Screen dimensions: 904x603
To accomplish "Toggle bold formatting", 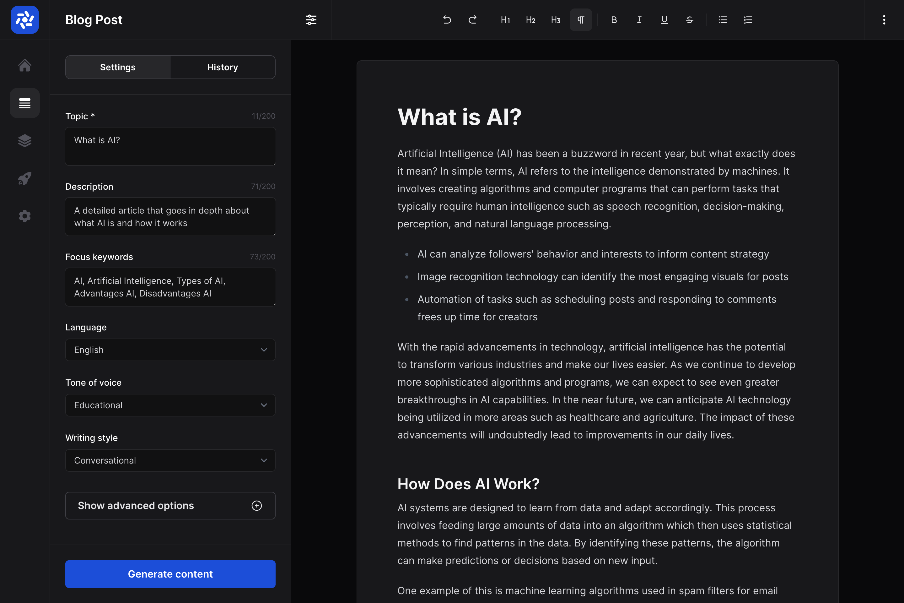I will [x=614, y=19].
